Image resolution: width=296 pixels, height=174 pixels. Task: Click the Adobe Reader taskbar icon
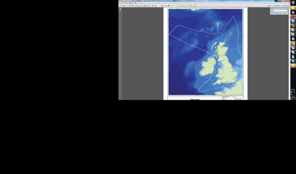click(x=293, y=17)
